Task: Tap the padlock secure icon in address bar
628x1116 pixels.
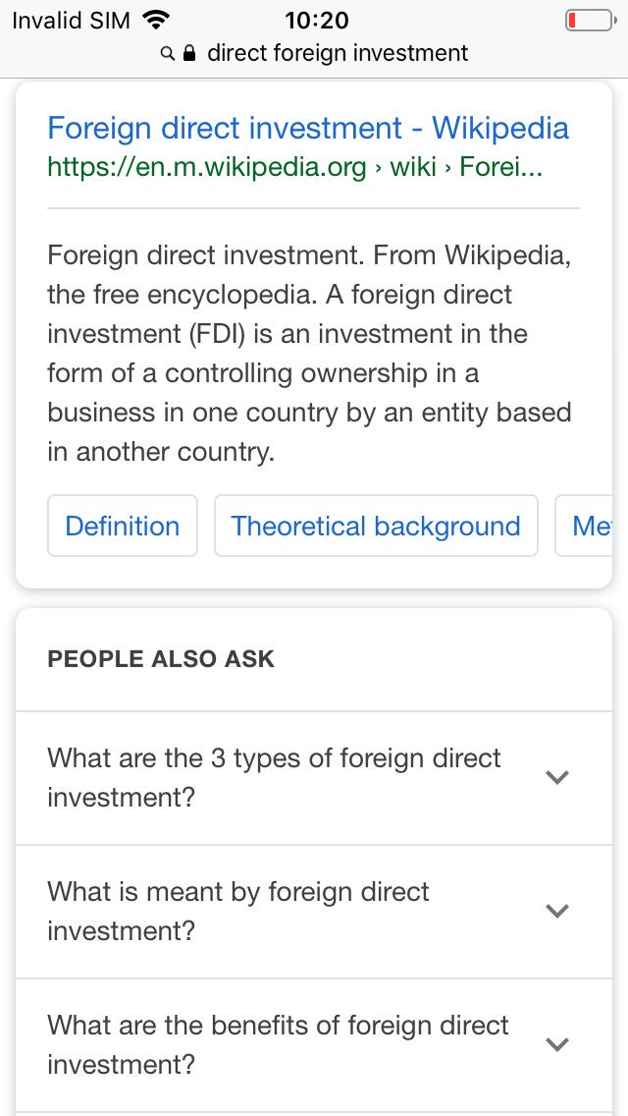Action: 189,53
